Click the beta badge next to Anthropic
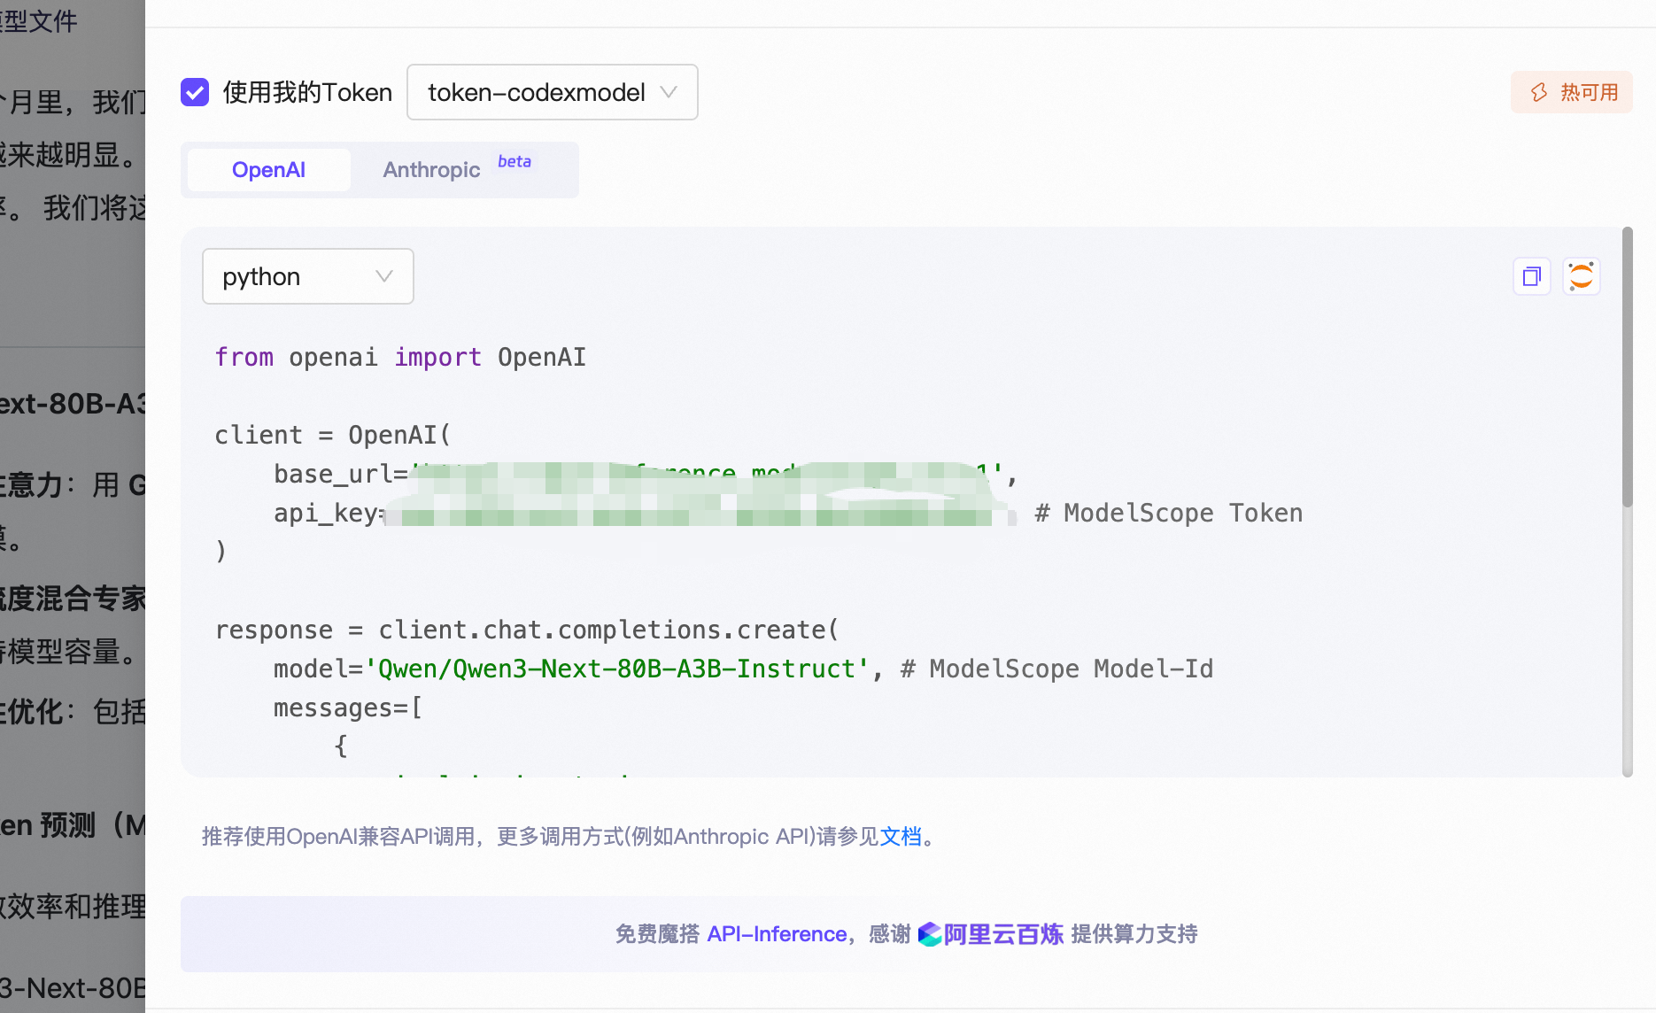Screen dimensions: 1656x1013 [x=514, y=161]
